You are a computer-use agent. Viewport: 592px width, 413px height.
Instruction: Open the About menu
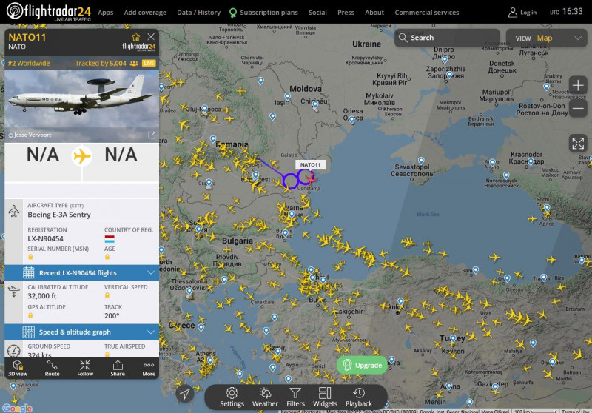coord(374,13)
